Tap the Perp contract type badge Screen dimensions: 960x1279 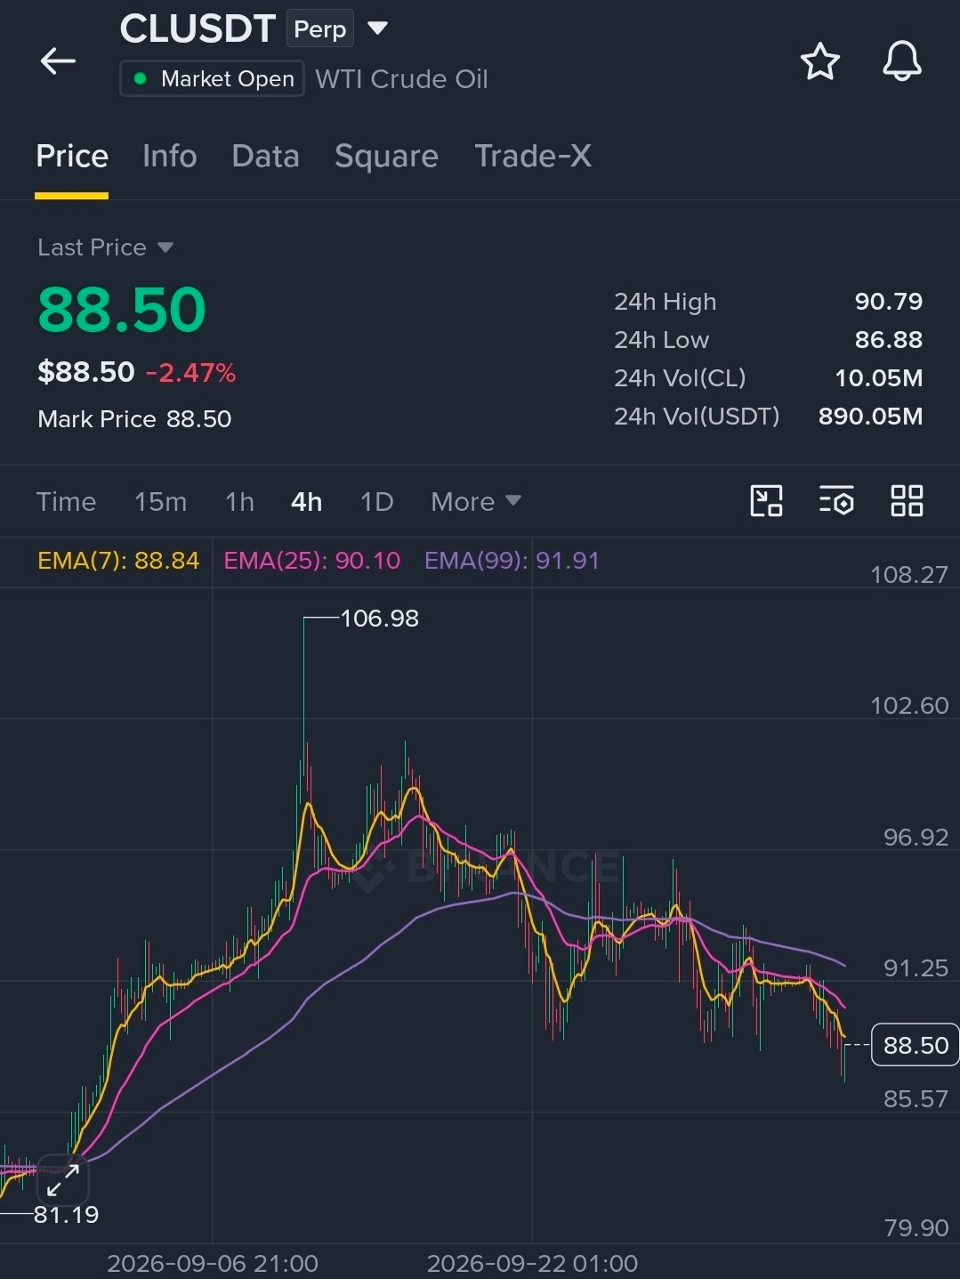point(319,29)
